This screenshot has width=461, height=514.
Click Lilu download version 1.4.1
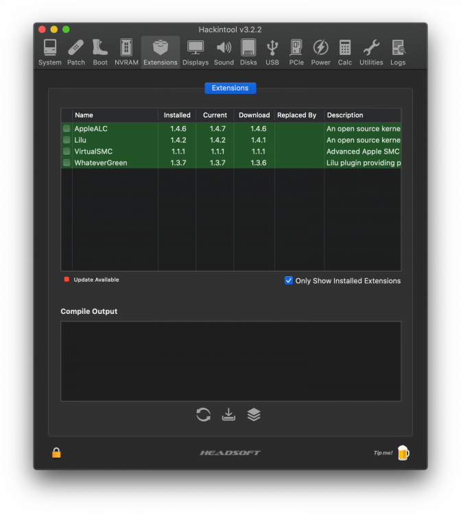pos(259,140)
